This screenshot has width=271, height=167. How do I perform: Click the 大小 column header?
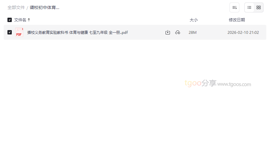[193, 20]
